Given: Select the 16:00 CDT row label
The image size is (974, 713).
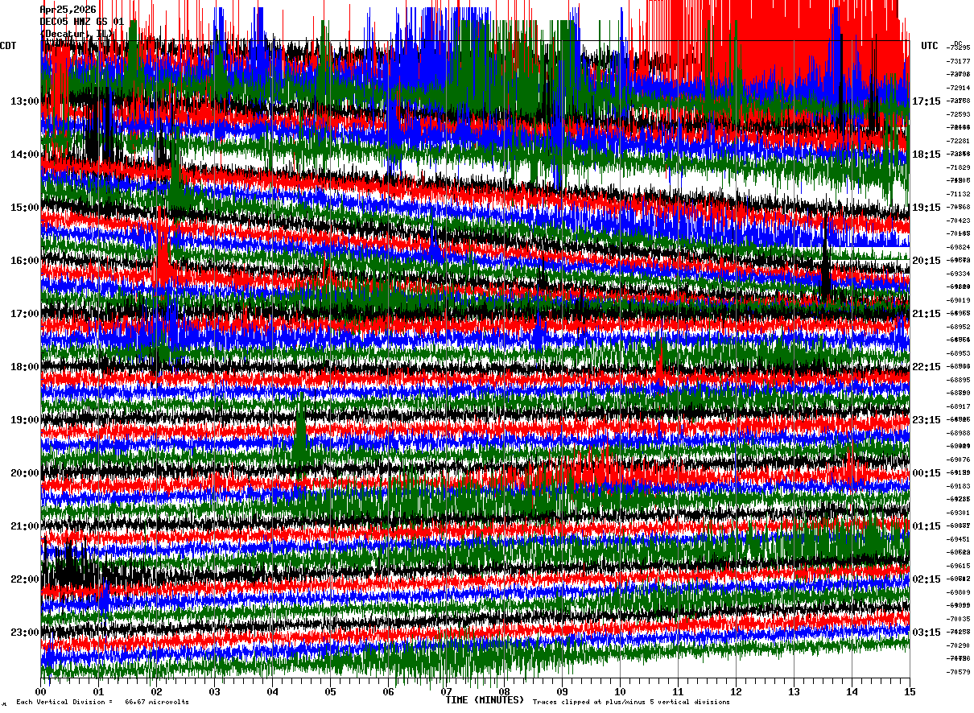Looking at the screenshot, I should 24,261.
